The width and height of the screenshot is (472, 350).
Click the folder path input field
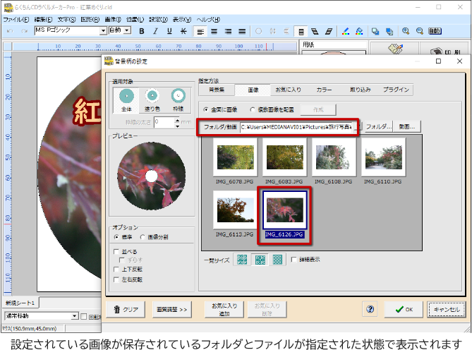click(296, 127)
